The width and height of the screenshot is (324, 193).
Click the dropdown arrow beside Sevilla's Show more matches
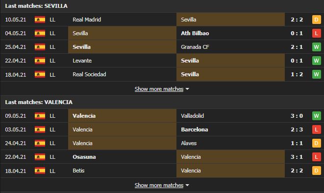(187, 89)
